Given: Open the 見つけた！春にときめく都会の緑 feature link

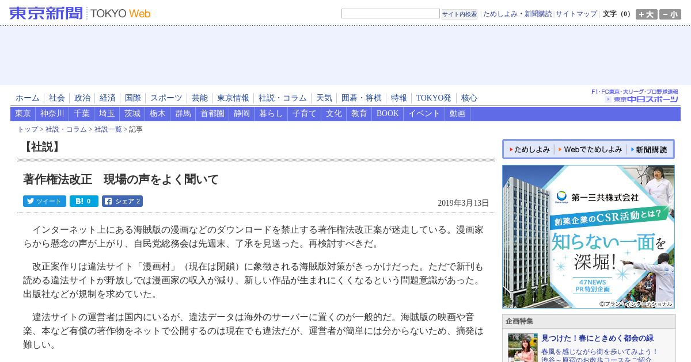Looking at the screenshot, I should pos(597,338).
